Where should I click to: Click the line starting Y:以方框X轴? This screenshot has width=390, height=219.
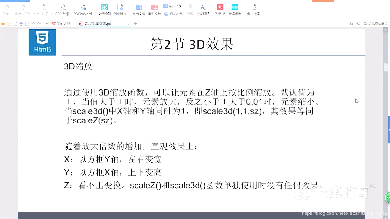pyautogui.click(x=113, y=172)
